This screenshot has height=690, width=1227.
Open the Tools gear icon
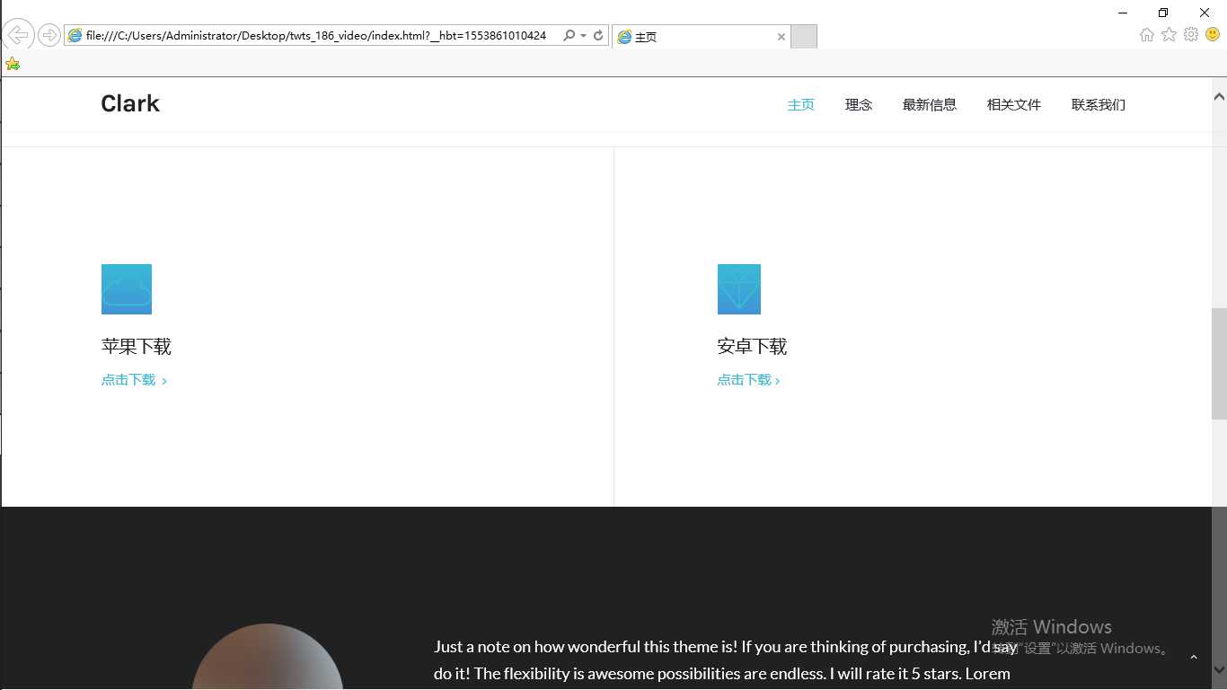click(x=1191, y=34)
